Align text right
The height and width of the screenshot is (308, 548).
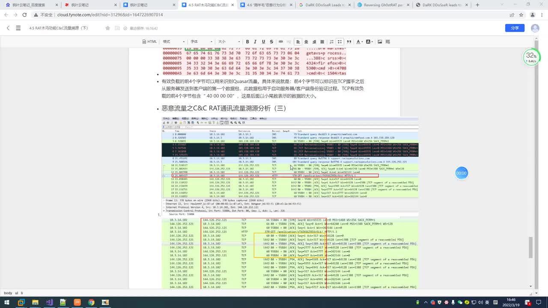click(314, 41)
